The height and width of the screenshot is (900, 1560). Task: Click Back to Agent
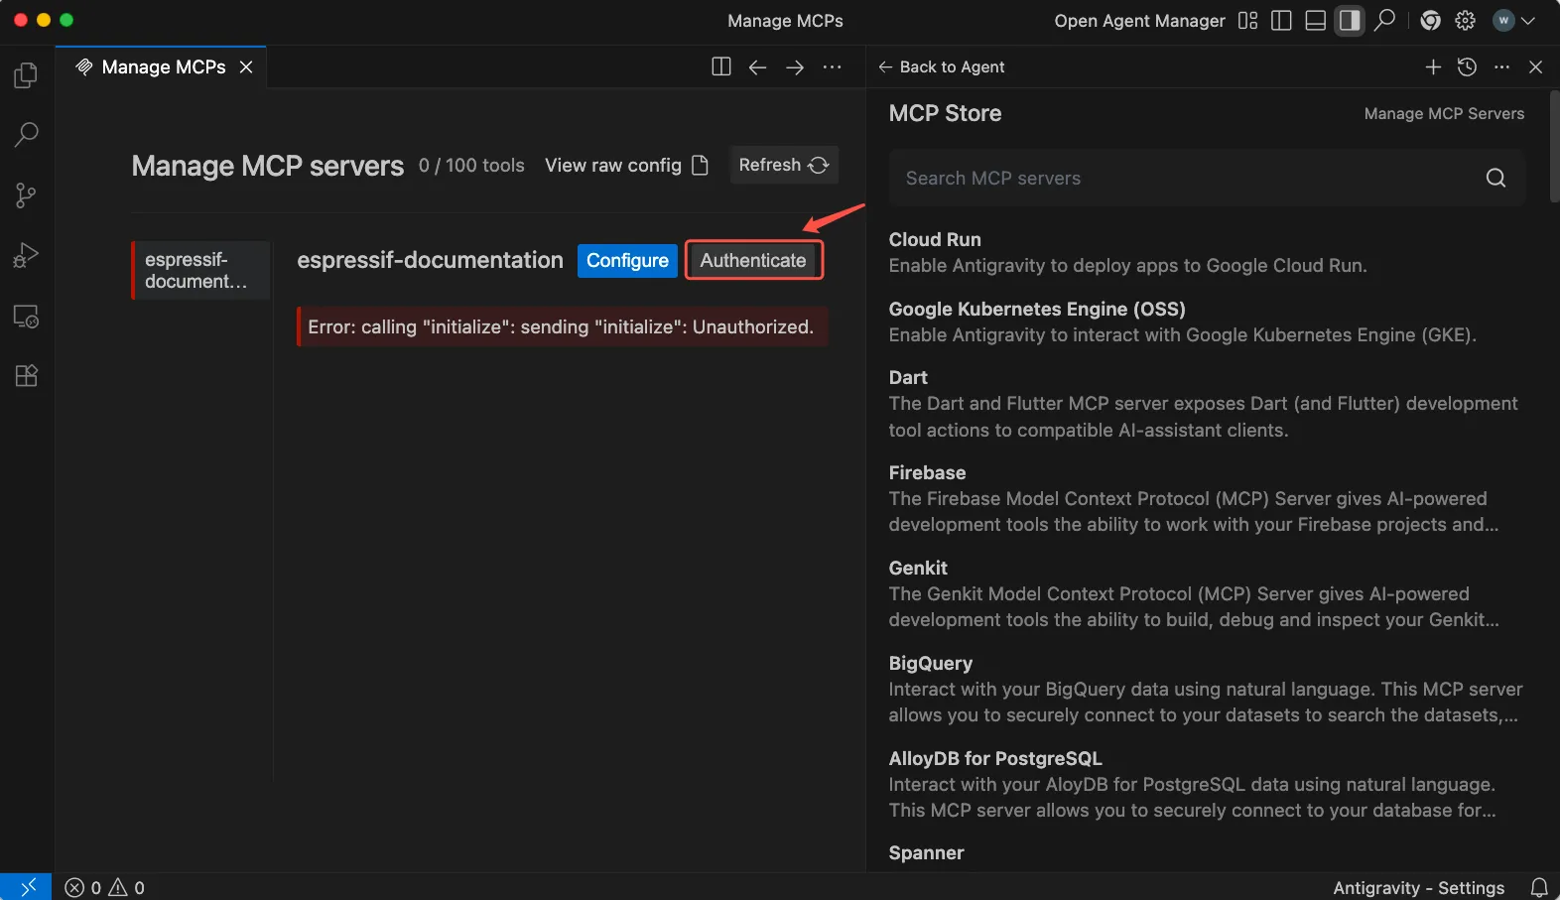click(x=942, y=66)
